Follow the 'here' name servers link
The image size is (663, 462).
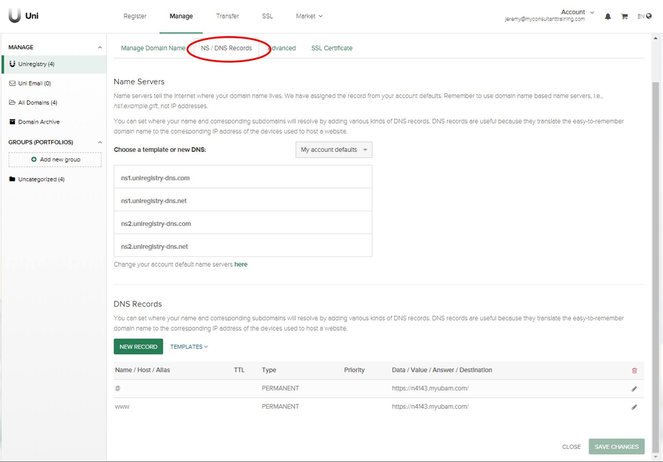tap(241, 265)
